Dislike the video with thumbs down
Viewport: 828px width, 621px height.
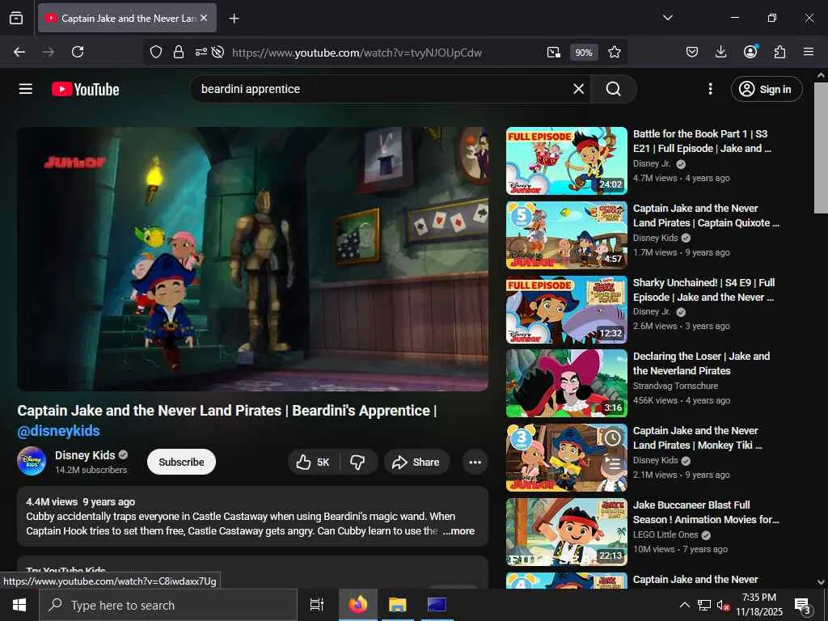357,462
